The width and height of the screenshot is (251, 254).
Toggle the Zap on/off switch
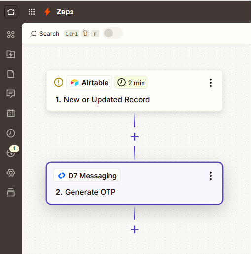[113, 33]
